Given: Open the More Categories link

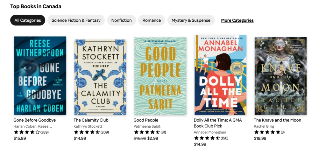Looking at the screenshot, I should click(237, 20).
